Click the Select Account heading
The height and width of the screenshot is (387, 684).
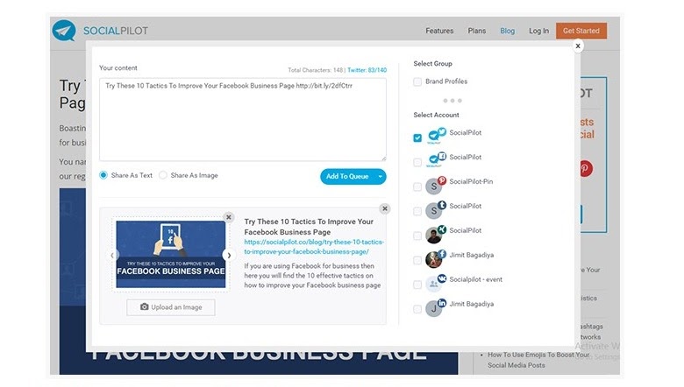[x=436, y=115]
